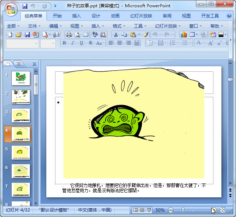Viewport: 236px width, 217px height.
Task: Align text right
Action: coord(128,43)
